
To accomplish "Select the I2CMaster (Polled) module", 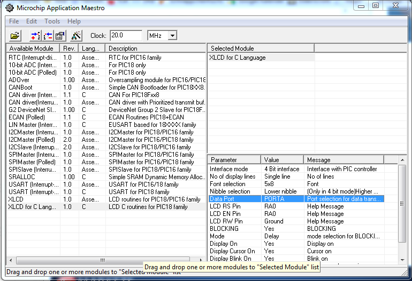I will [106, 140].
